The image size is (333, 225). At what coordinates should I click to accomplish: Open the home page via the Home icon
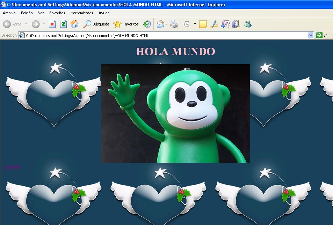[74, 24]
